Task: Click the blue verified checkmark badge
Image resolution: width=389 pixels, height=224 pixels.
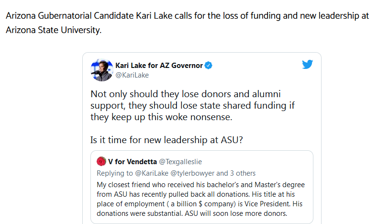Action: click(209, 66)
